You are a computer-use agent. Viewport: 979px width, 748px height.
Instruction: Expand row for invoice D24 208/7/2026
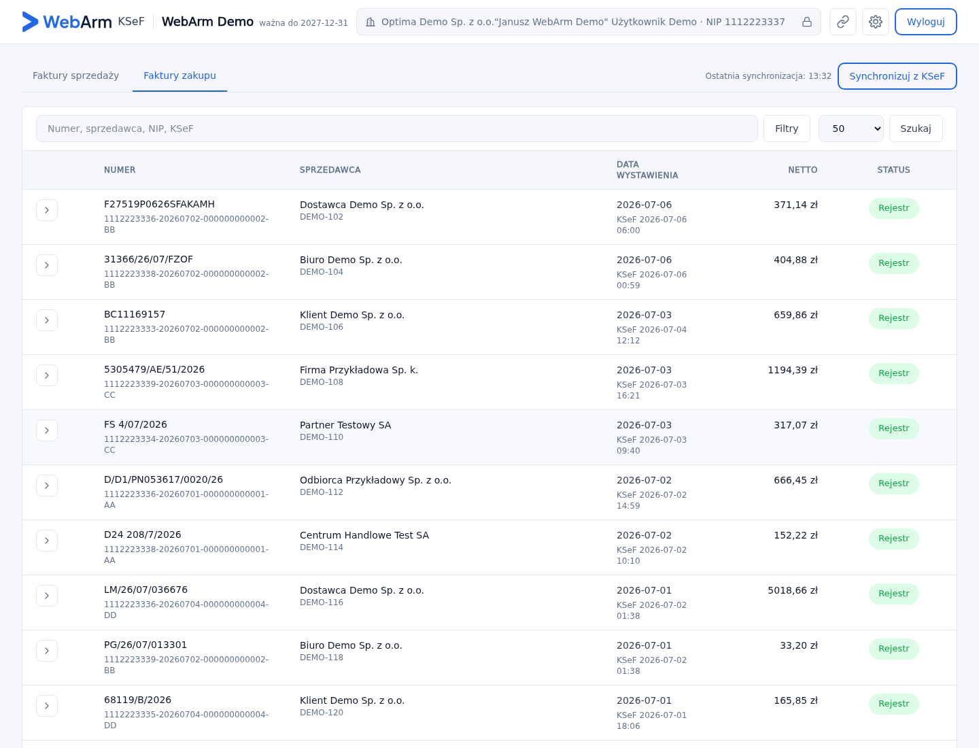point(47,541)
